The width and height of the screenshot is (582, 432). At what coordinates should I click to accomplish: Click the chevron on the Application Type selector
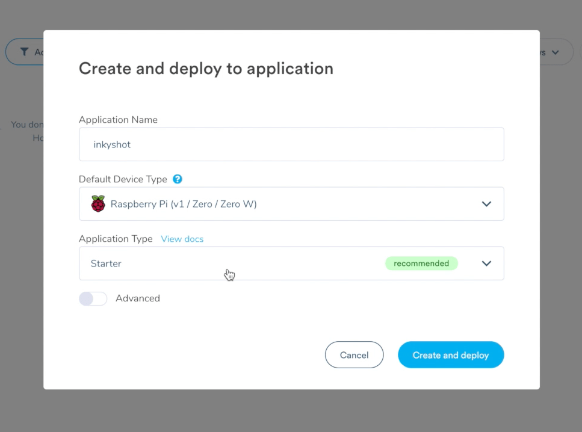[486, 263]
